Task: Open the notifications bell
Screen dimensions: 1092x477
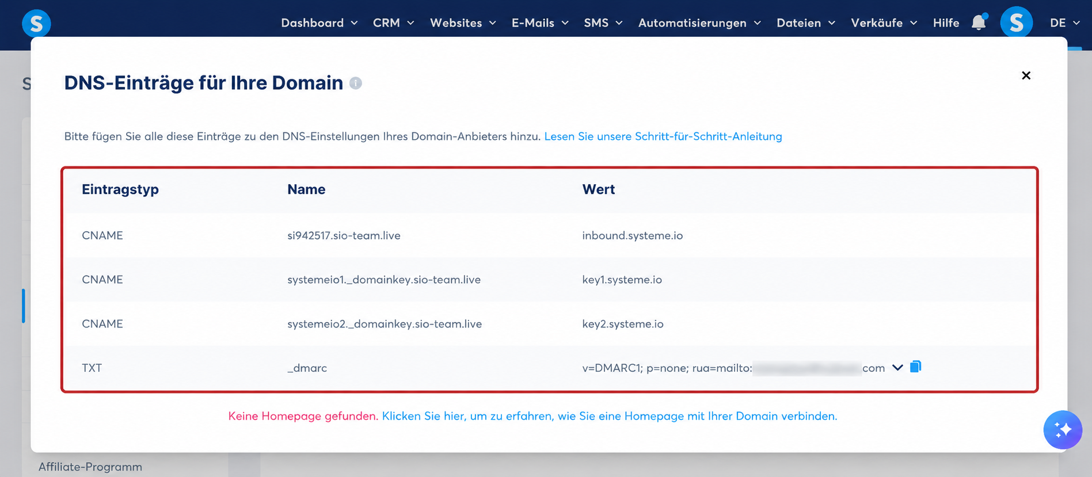Action: point(979,22)
